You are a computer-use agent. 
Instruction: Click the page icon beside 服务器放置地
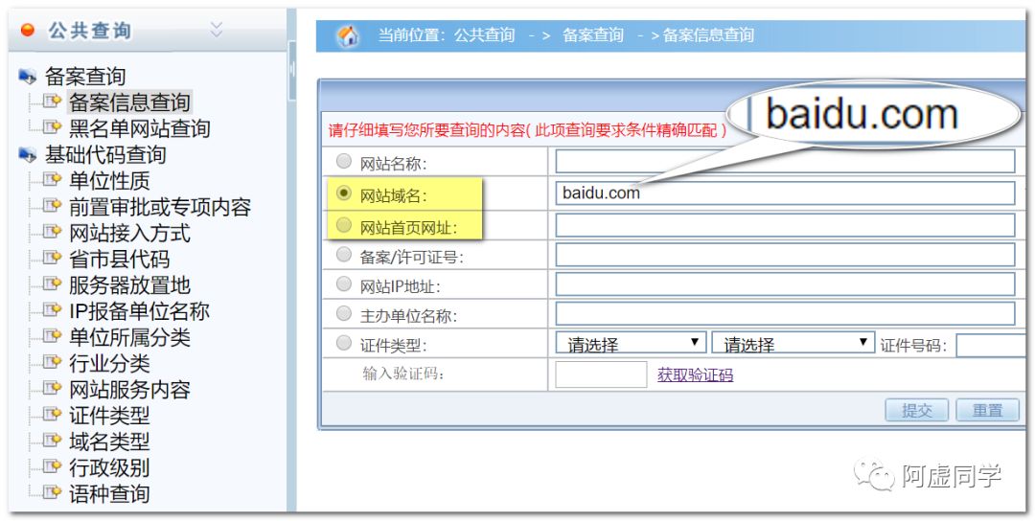coord(53,284)
